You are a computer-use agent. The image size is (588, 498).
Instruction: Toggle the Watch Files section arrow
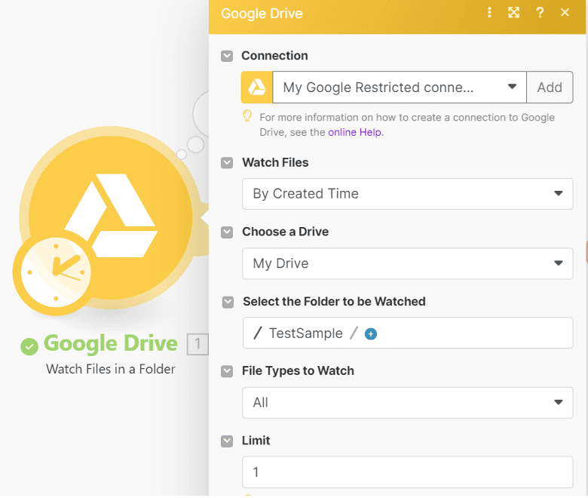[x=227, y=163]
